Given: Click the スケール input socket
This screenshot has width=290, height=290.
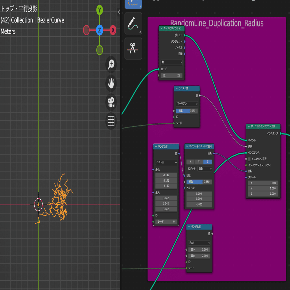Looking at the screenshot, I should pyautogui.click(x=246, y=177).
